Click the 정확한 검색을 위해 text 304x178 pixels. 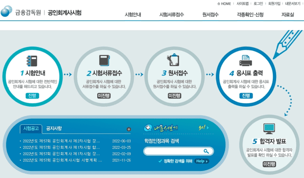point(178,161)
